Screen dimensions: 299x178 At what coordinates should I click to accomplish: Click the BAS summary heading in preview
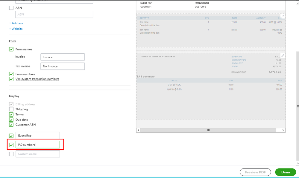click(x=145, y=77)
